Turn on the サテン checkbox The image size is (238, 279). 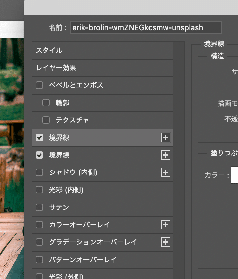39,207
